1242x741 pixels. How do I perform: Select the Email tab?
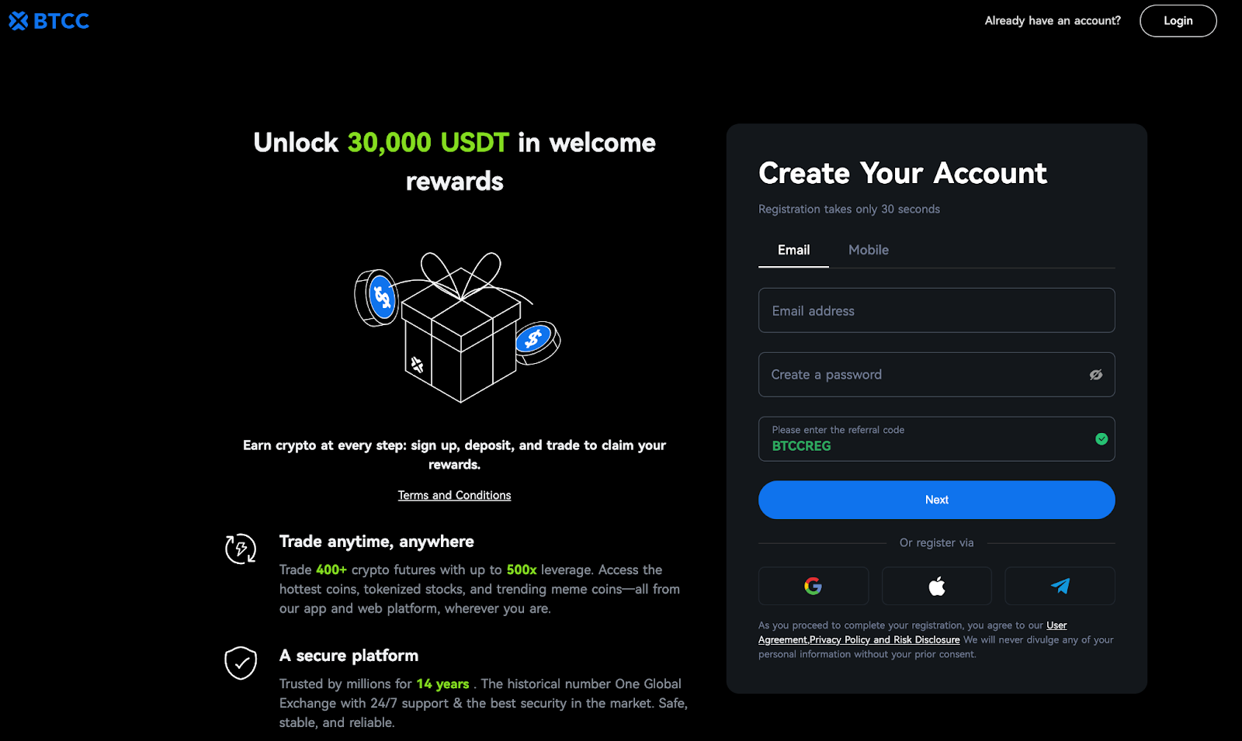coord(793,250)
